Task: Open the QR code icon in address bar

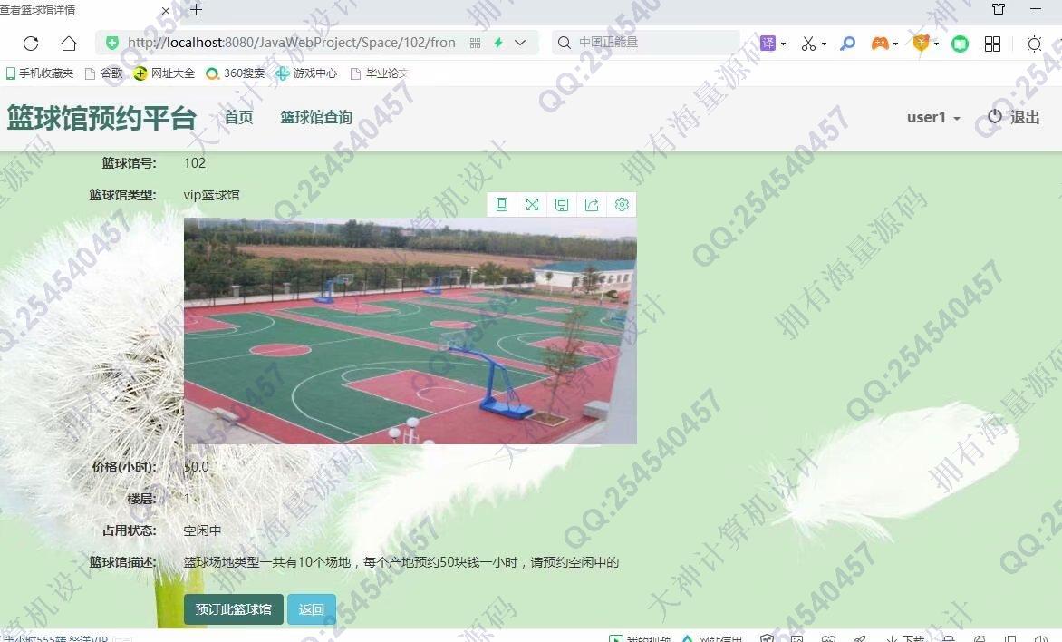Action: click(475, 44)
